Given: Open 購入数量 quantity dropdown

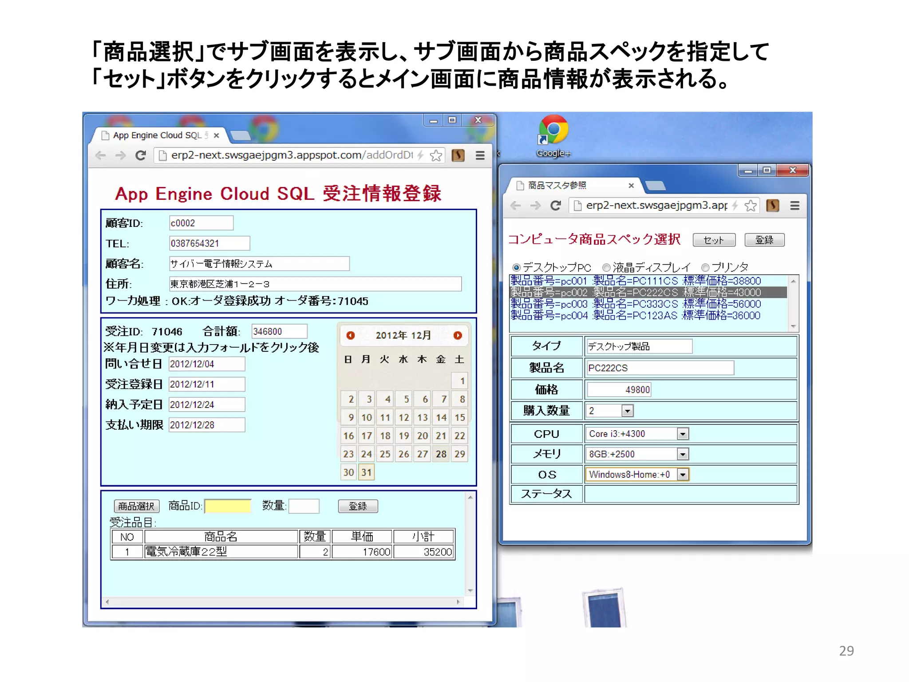Looking at the screenshot, I should pos(627,411).
